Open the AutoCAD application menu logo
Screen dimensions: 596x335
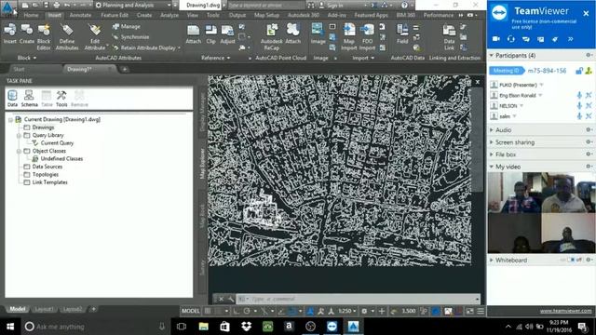click(x=7, y=8)
